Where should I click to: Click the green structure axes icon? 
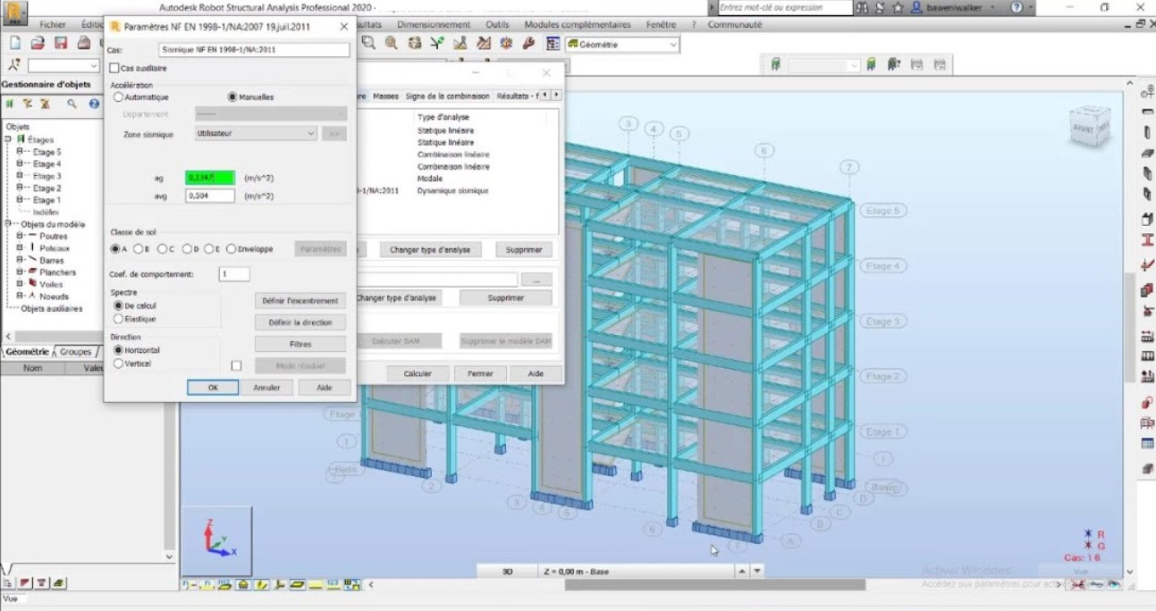[437, 43]
